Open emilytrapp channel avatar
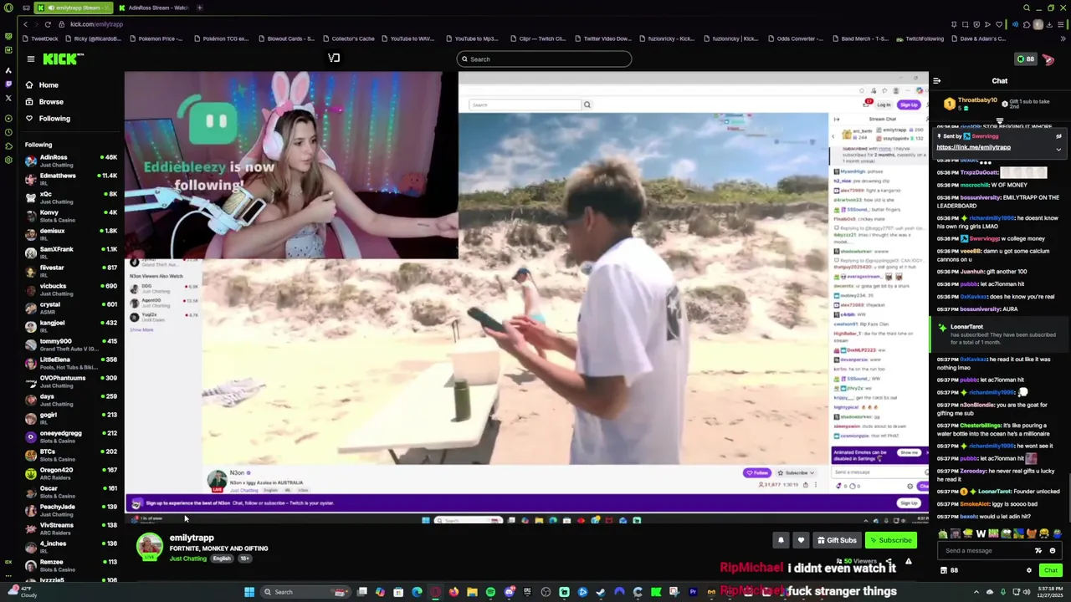Viewport: 1071px width, 602px height. pyautogui.click(x=150, y=546)
